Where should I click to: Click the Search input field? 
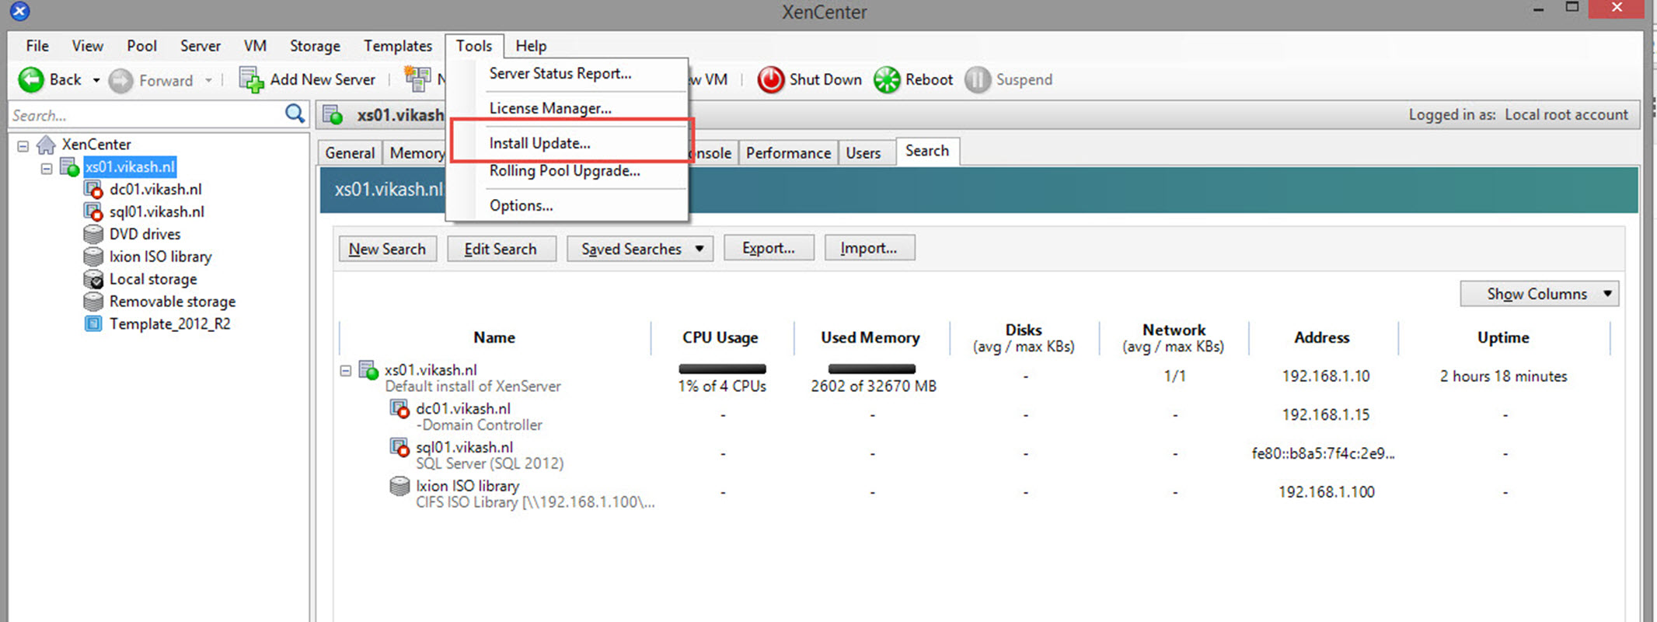pos(147,115)
